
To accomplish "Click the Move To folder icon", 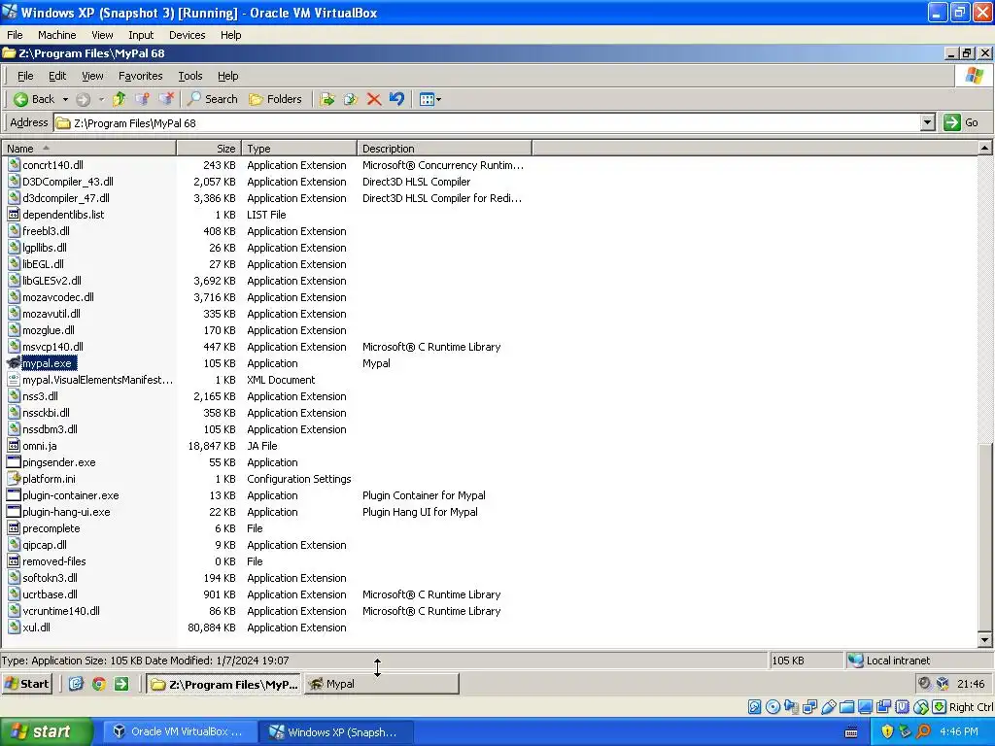I will click(x=327, y=99).
